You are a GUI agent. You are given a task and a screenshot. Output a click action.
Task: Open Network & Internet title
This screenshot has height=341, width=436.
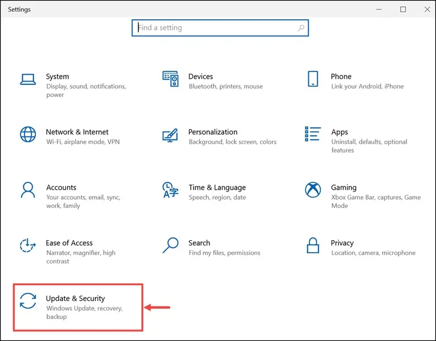(77, 132)
